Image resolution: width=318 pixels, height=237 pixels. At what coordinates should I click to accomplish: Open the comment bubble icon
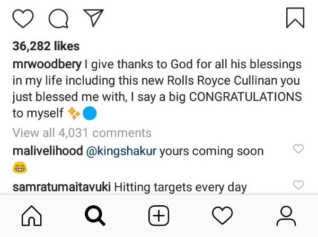point(58,19)
